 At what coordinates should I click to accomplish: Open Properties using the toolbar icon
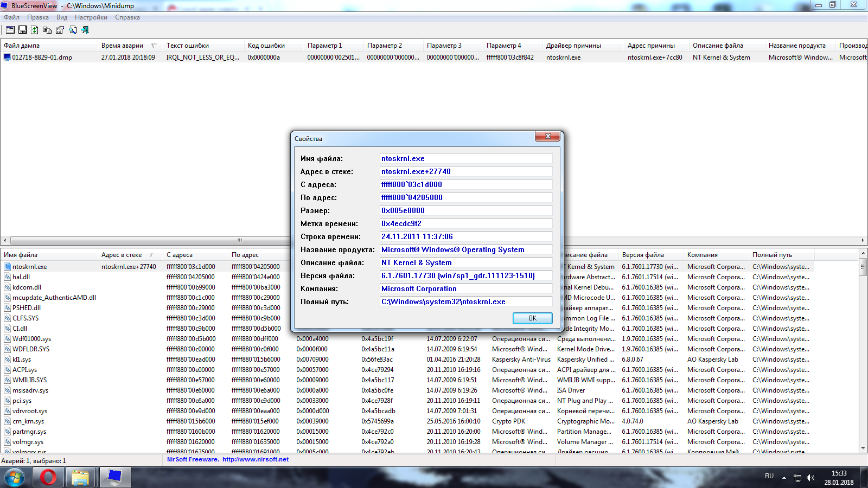pos(60,30)
